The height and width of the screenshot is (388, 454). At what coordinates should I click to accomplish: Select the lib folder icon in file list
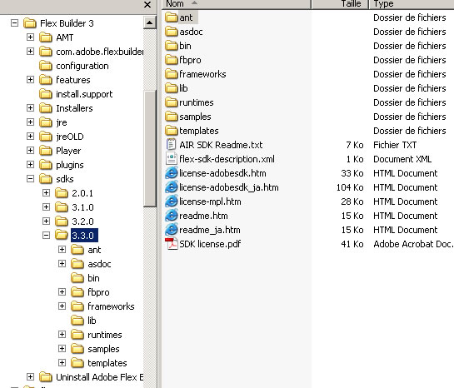point(171,88)
